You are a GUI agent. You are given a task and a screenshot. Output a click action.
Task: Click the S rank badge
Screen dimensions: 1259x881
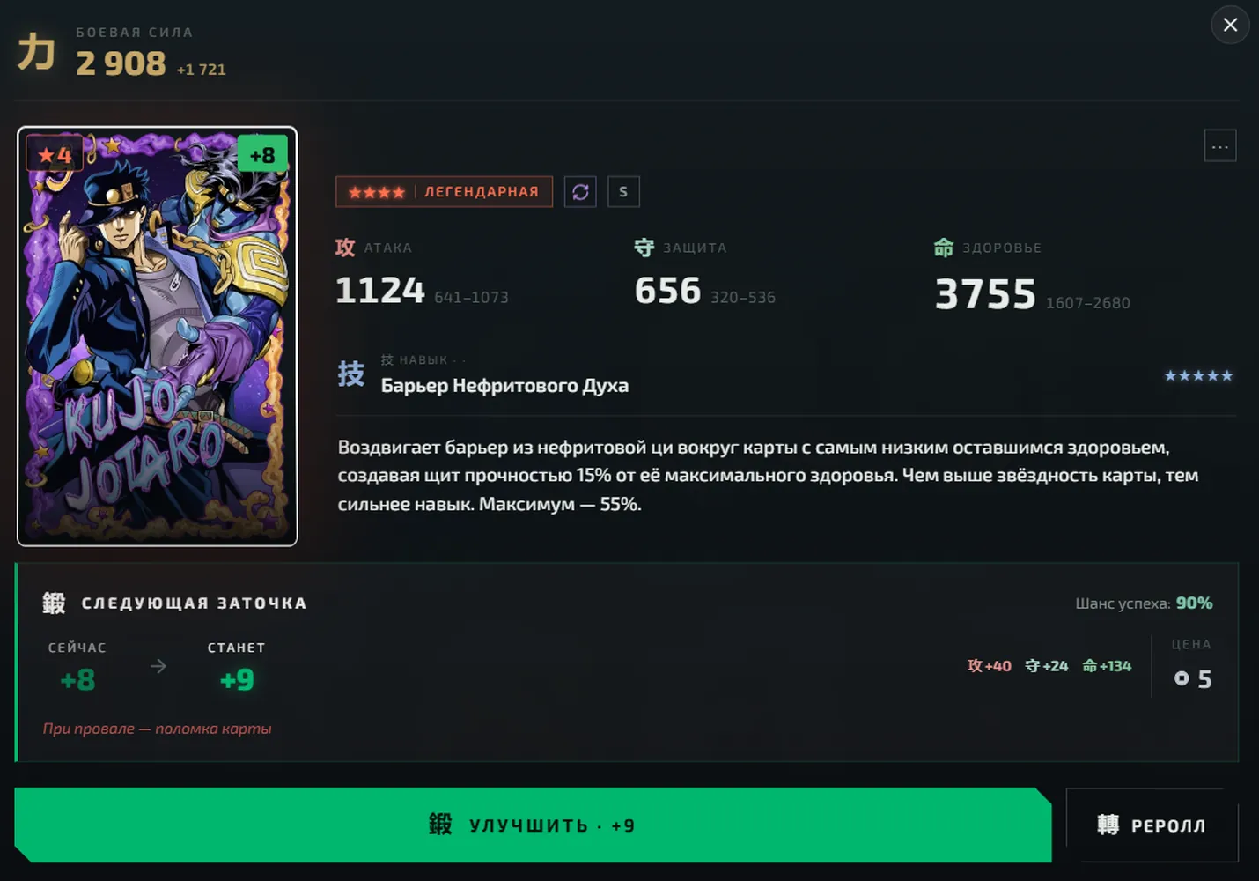pos(623,192)
